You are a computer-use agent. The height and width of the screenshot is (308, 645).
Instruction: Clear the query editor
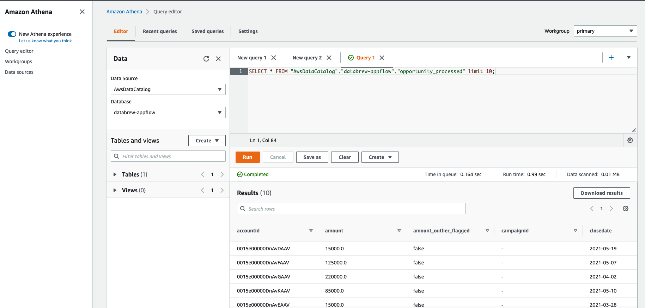(x=345, y=157)
